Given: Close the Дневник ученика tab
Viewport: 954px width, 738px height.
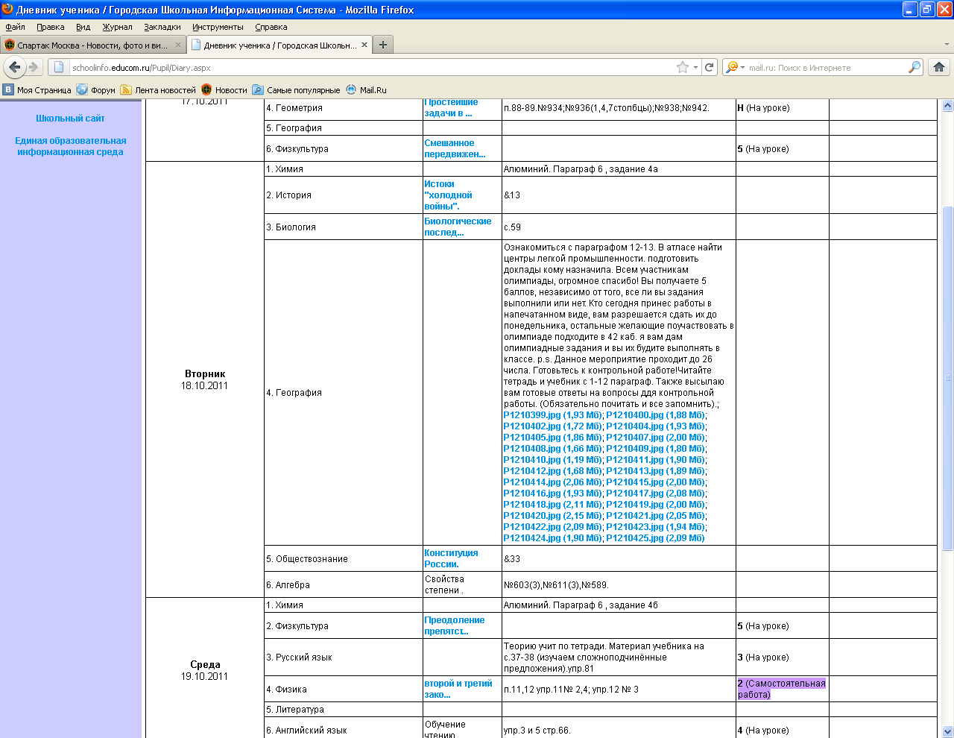Looking at the screenshot, I should pyautogui.click(x=364, y=45).
